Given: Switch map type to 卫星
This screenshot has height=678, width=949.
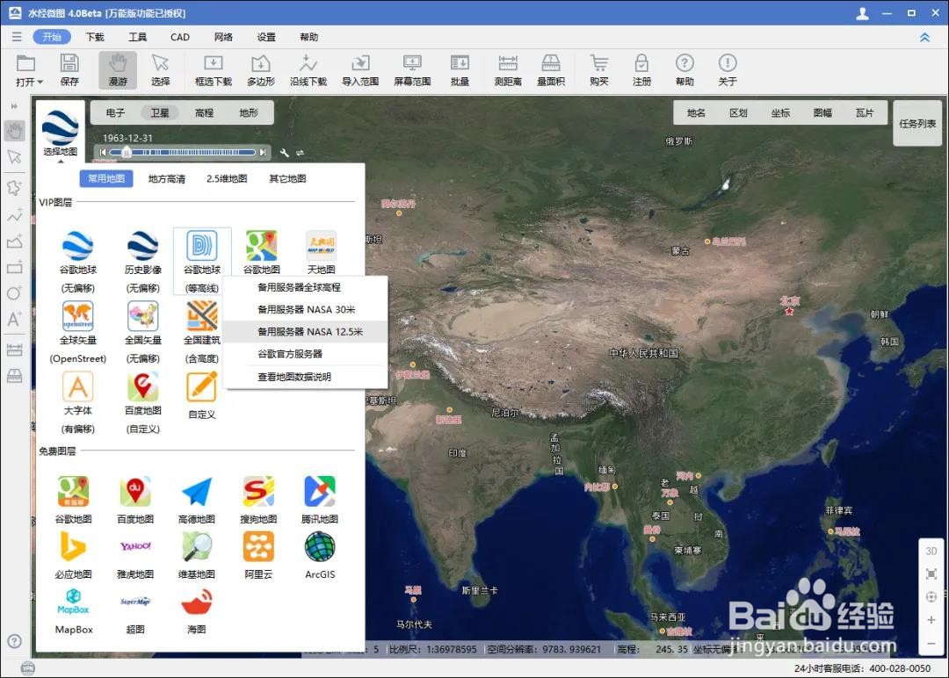Looking at the screenshot, I should (x=160, y=112).
